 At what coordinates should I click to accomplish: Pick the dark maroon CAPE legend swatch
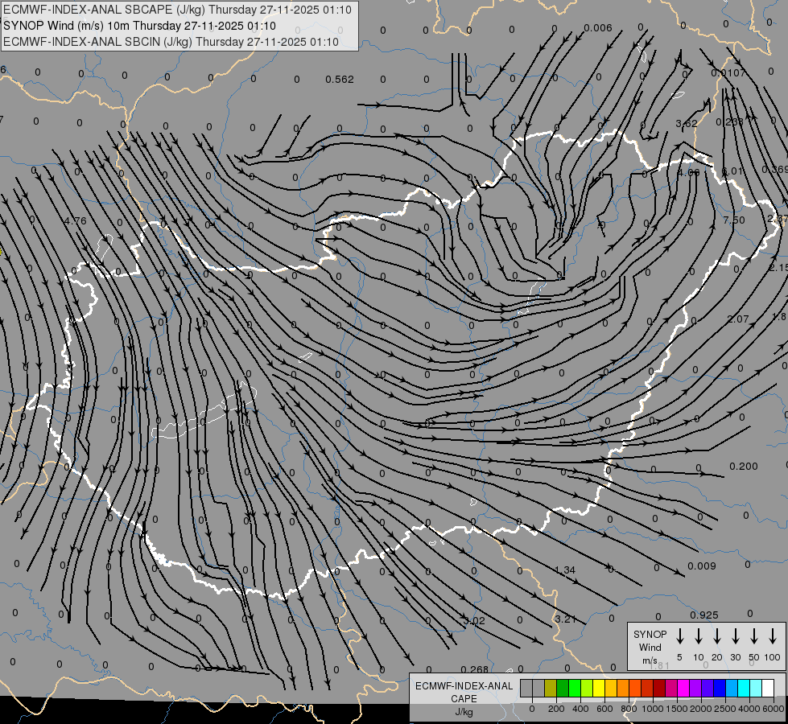659,689
